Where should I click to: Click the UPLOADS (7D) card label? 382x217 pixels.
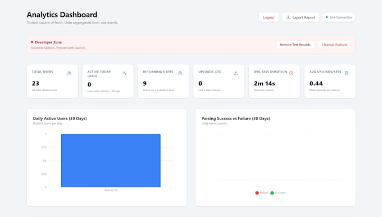coord(210,72)
